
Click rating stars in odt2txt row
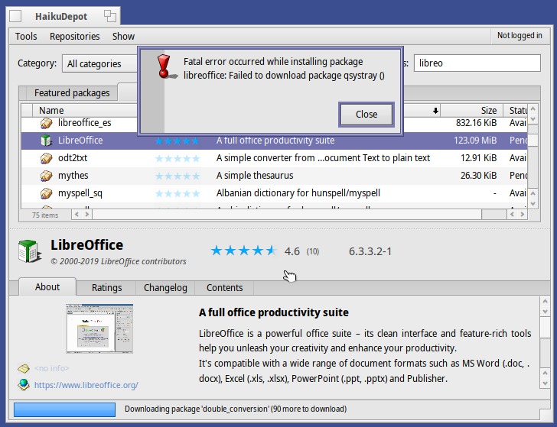point(178,158)
